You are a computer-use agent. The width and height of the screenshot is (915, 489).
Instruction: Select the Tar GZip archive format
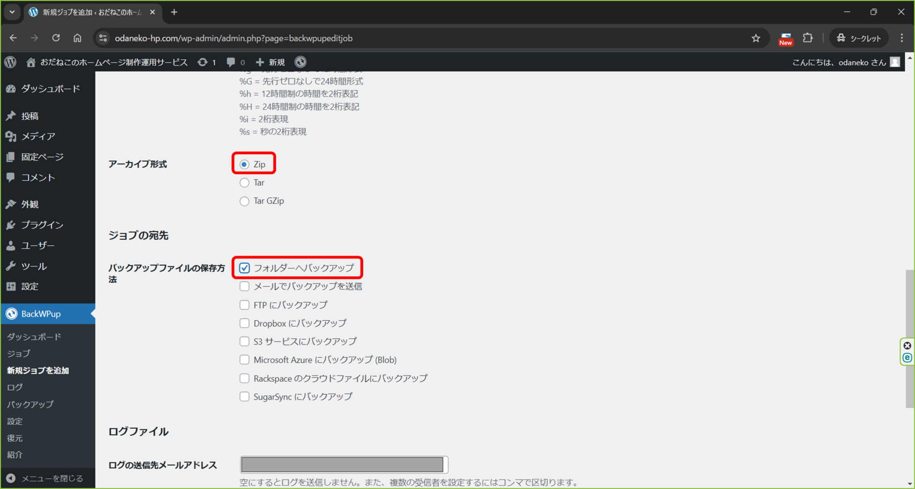(x=244, y=201)
